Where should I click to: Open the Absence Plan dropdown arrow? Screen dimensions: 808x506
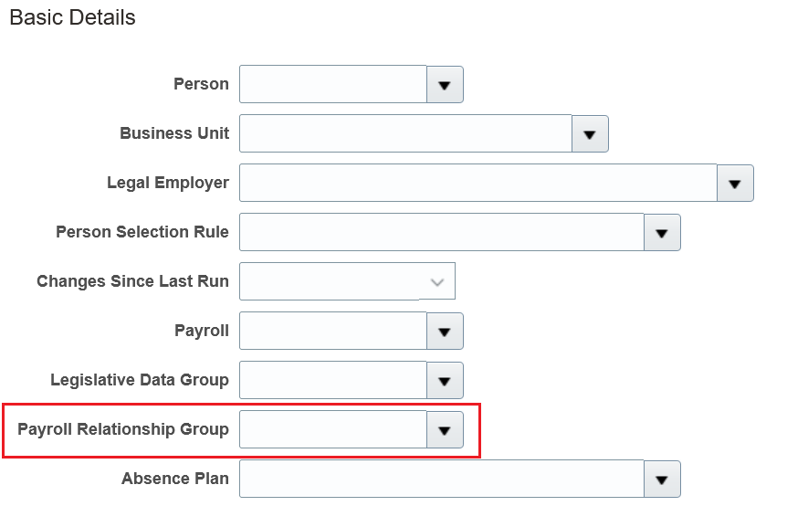[x=662, y=479]
